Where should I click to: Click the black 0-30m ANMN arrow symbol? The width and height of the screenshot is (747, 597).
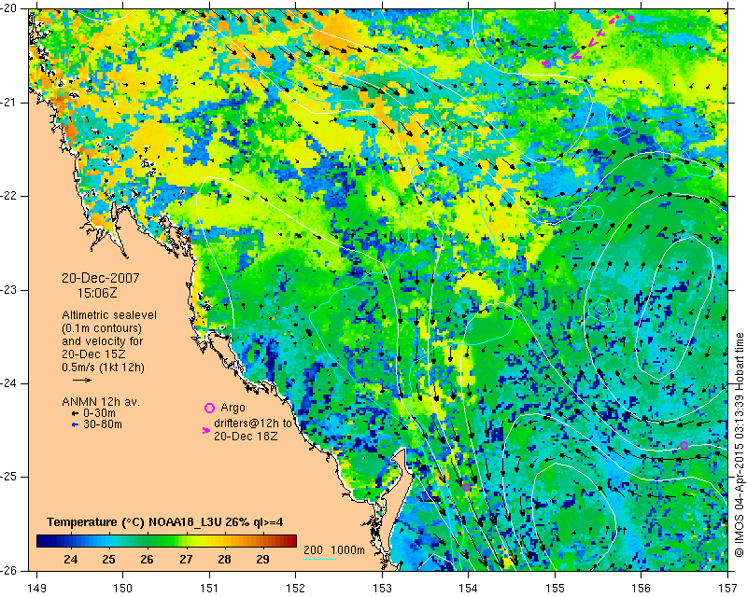pos(75,414)
